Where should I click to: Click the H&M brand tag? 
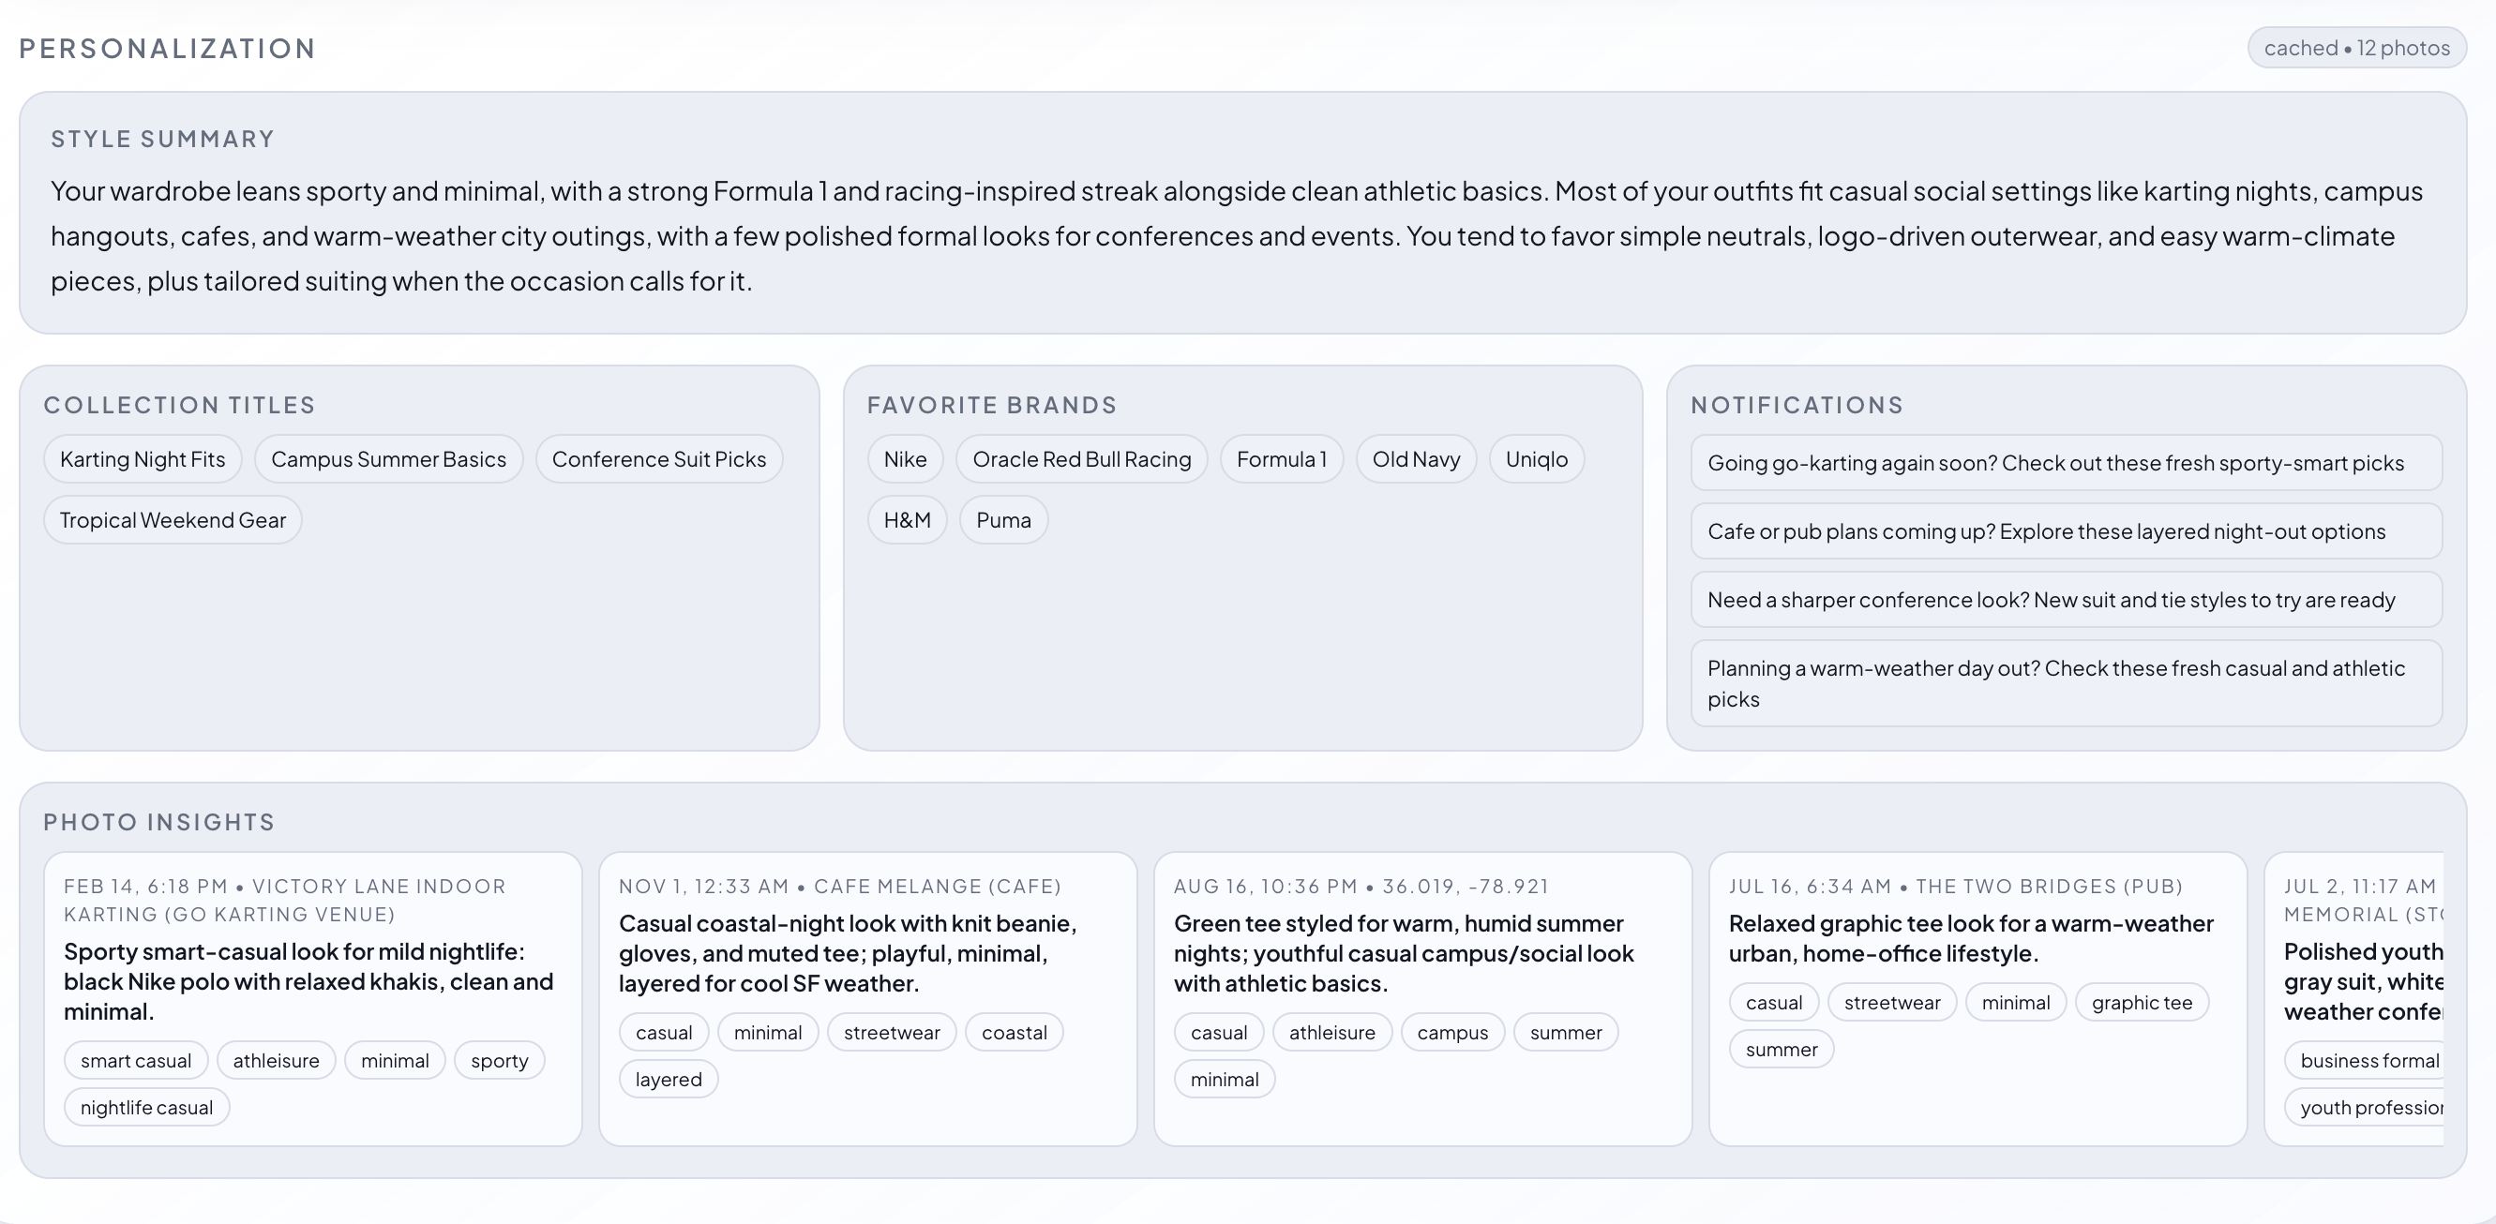click(x=906, y=520)
